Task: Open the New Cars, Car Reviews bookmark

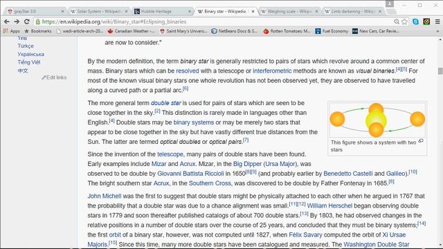Action: tap(376, 31)
